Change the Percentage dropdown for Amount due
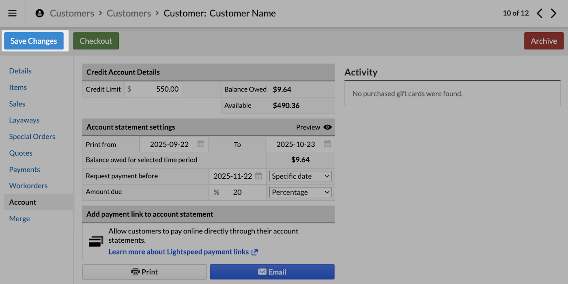This screenshot has height=284, width=568. [x=300, y=192]
